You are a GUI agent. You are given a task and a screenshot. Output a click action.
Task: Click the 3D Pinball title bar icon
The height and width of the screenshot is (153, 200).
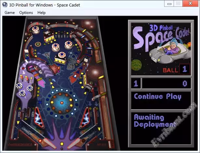pos(5,4)
